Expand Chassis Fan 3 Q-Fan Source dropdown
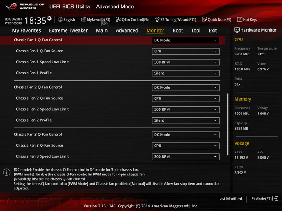Image resolution: width=282 pixels, height=211 pixels. (186, 146)
